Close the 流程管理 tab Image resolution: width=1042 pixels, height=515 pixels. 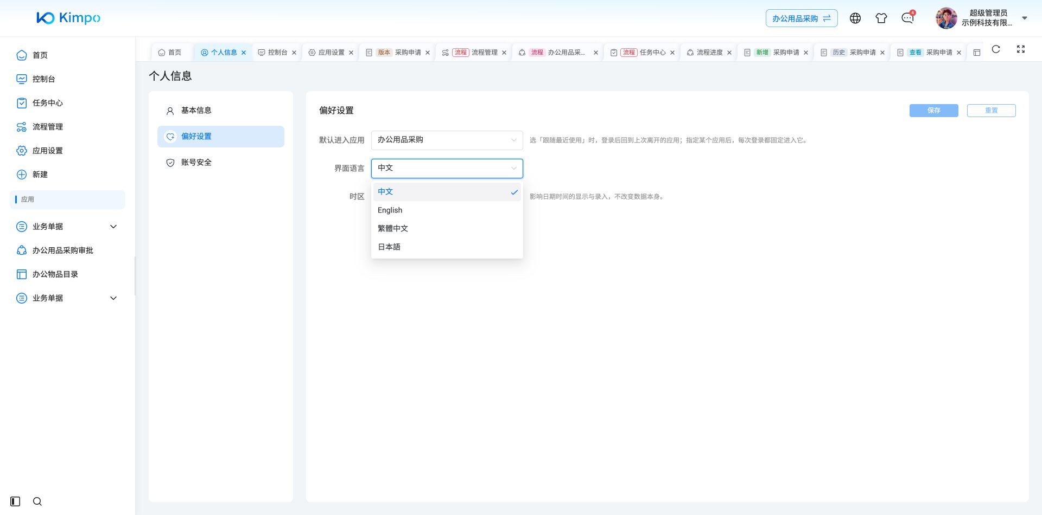[504, 53]
